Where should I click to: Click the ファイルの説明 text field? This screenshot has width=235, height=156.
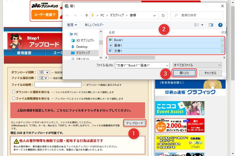tap(58, 85)
